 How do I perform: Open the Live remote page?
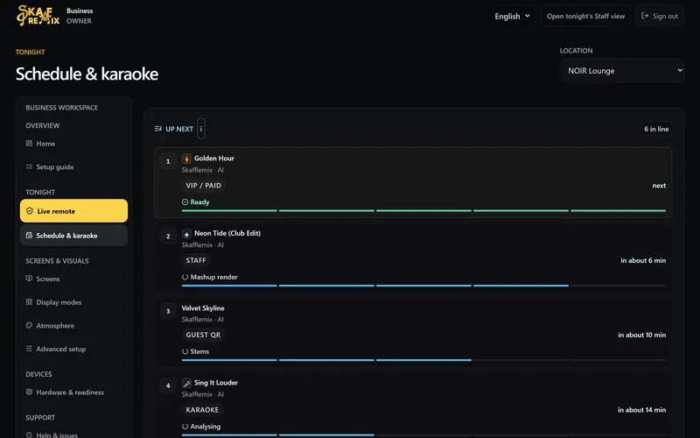coord(73,211)
